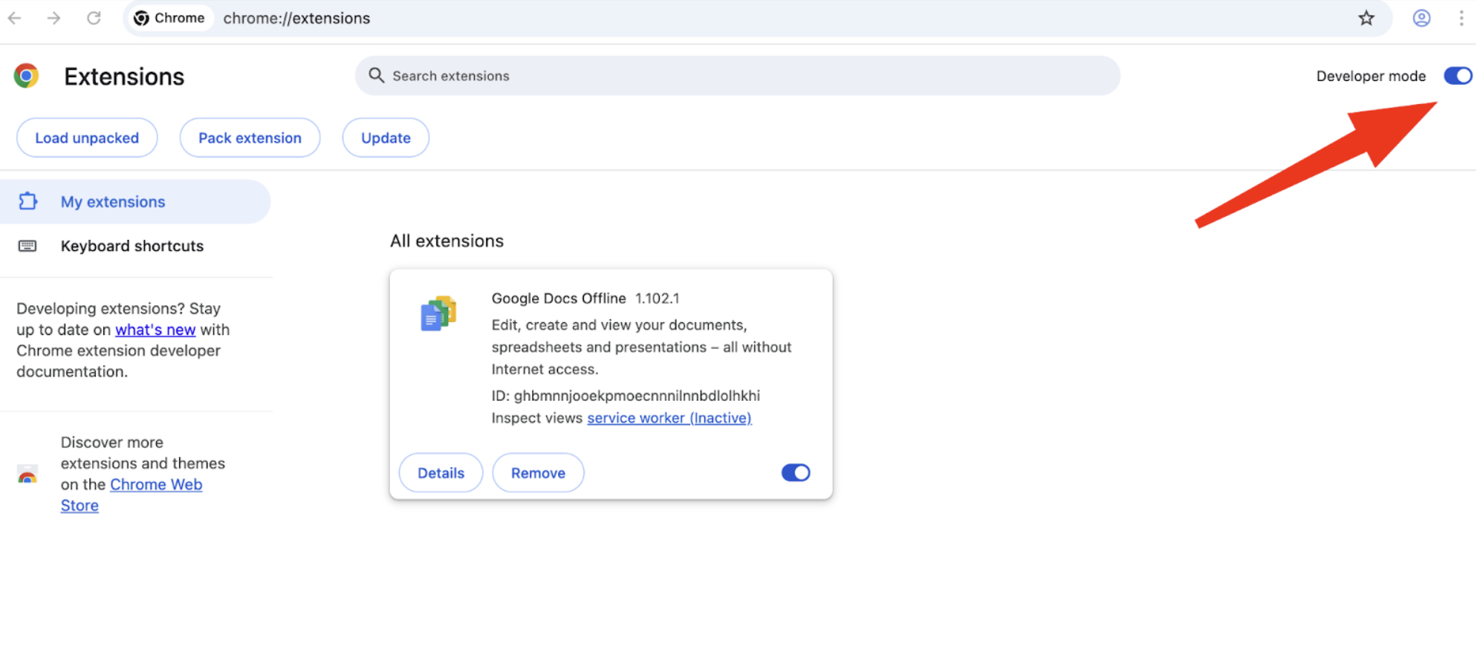The width and height of the screenshot is (1477, 649).
Task: Click the Update button
Action: 386,137
